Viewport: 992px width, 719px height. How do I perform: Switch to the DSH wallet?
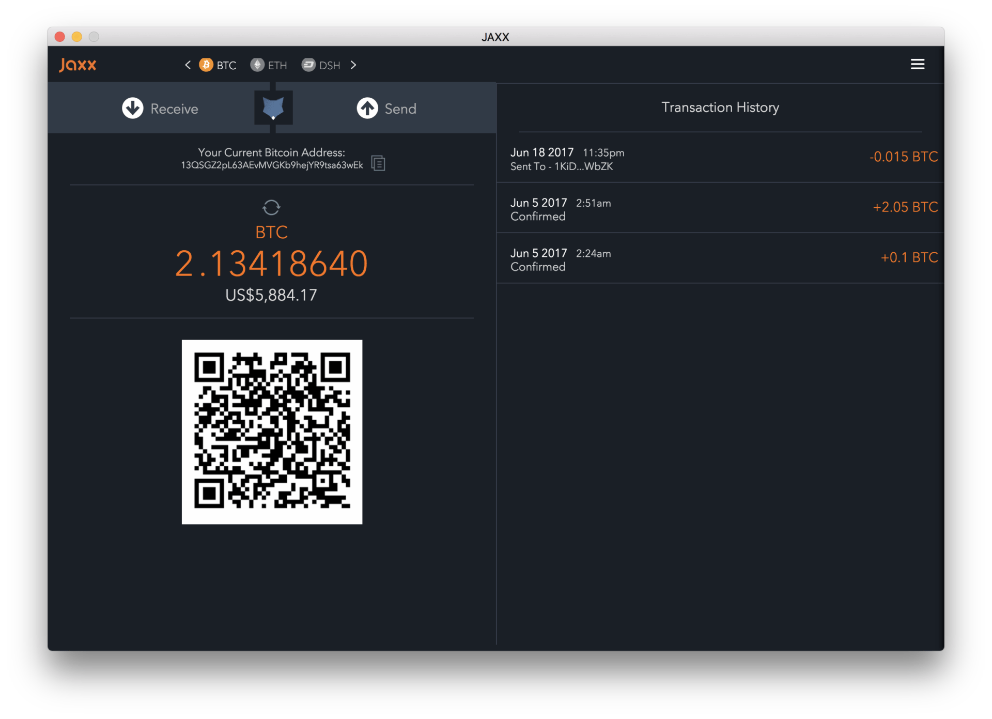click(321, 65)
